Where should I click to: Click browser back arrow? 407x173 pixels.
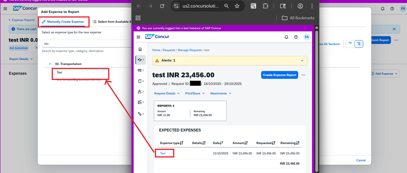click(139, 6)
